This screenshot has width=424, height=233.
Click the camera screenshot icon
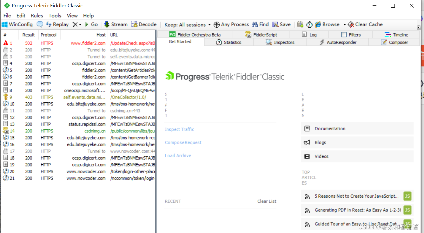[x=300, y=24]
